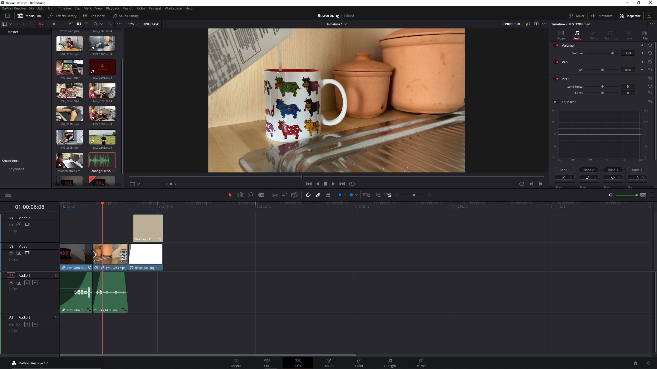The height and width of the screenshot is (369, 657).
Task: Open the viewer zoom 52% dropdown
Action: pyautogui.click(x=133, y=24)
